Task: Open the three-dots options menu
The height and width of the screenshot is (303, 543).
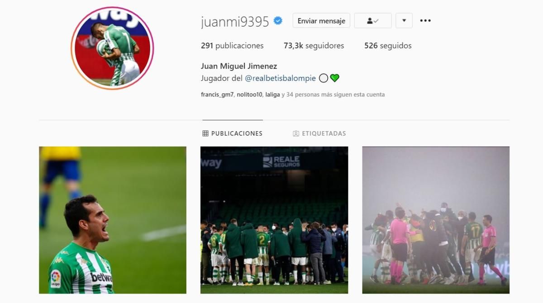Action: tap(425, 21)
